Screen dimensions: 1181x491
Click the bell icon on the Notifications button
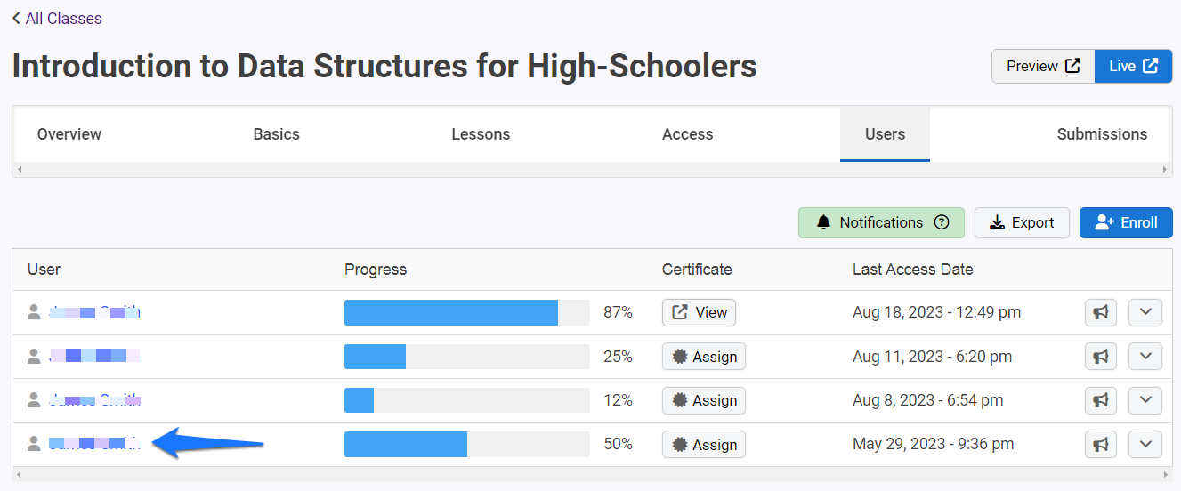pyautogui.click(x=823, y=222)
